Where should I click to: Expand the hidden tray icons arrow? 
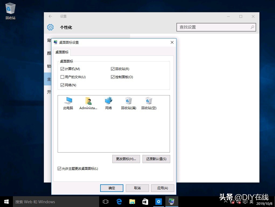226,201
